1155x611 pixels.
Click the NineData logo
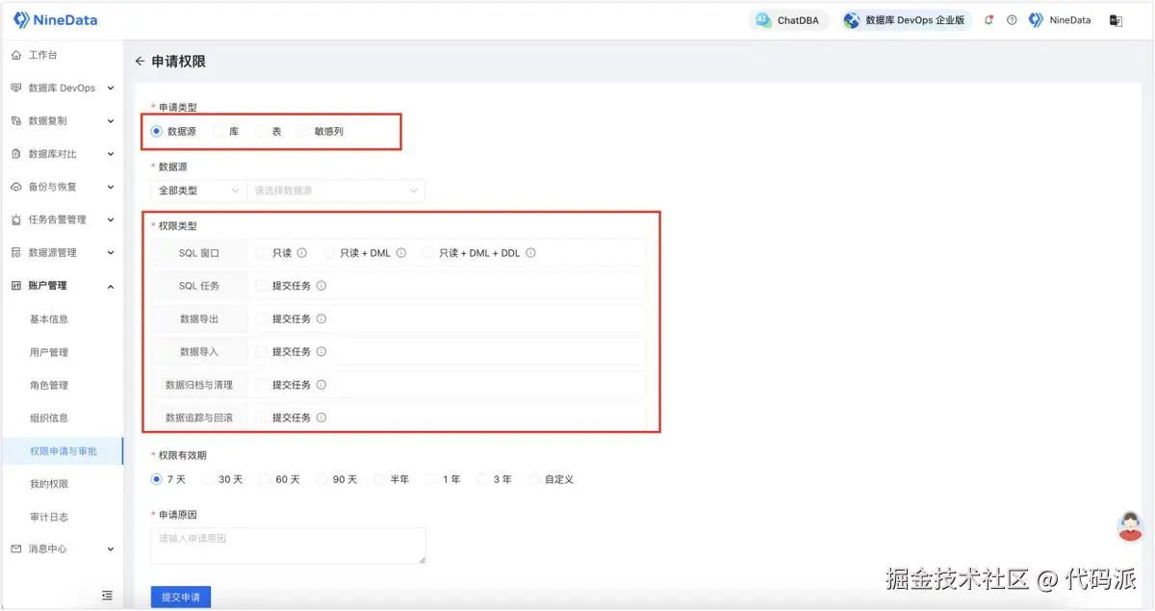click(x=55, y=20)
